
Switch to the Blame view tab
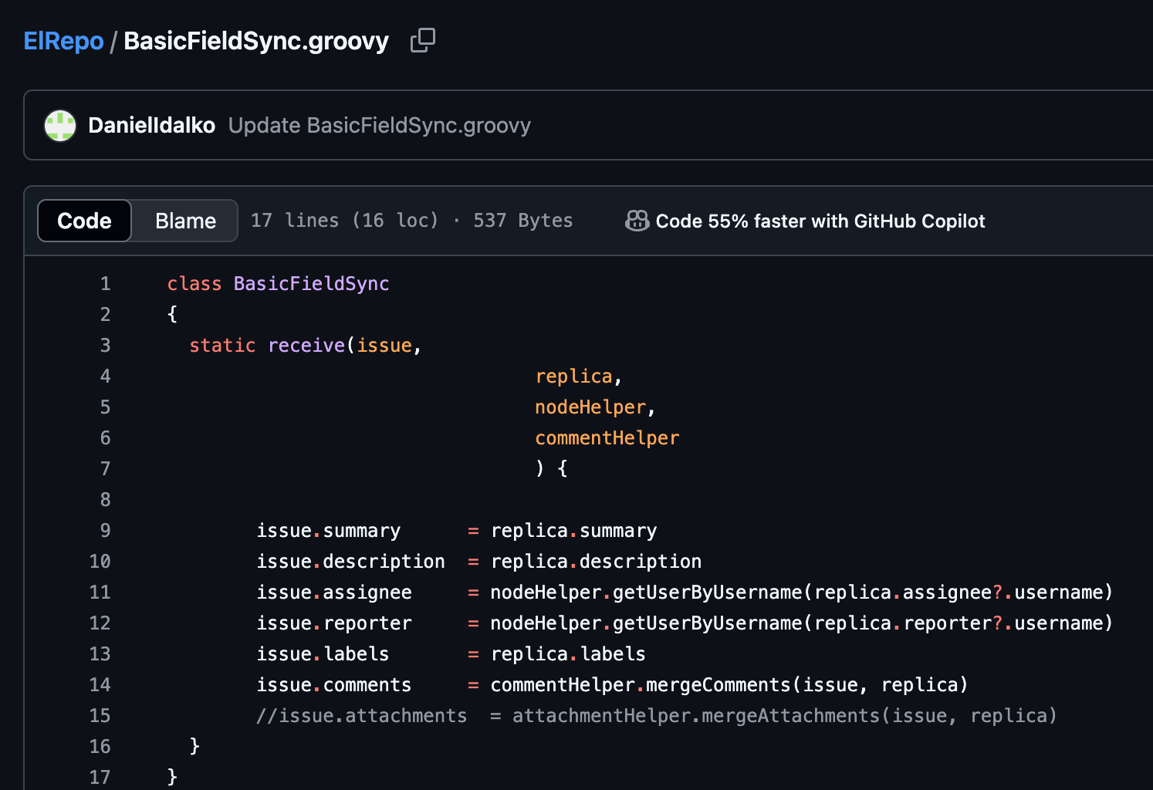[x=185, y=221]
